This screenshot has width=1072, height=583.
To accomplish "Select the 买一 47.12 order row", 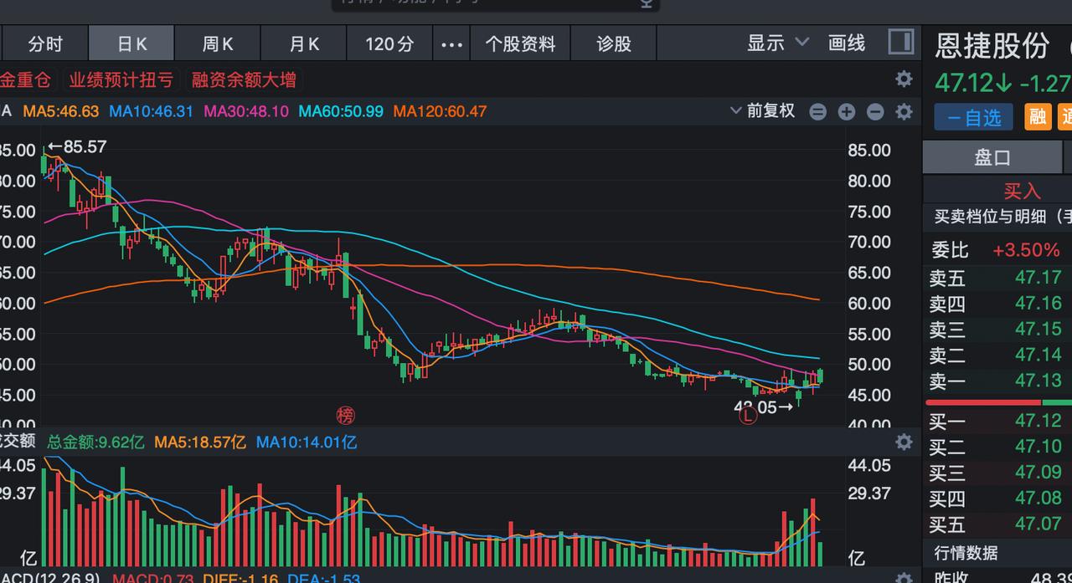I will [x=997, y=421].
